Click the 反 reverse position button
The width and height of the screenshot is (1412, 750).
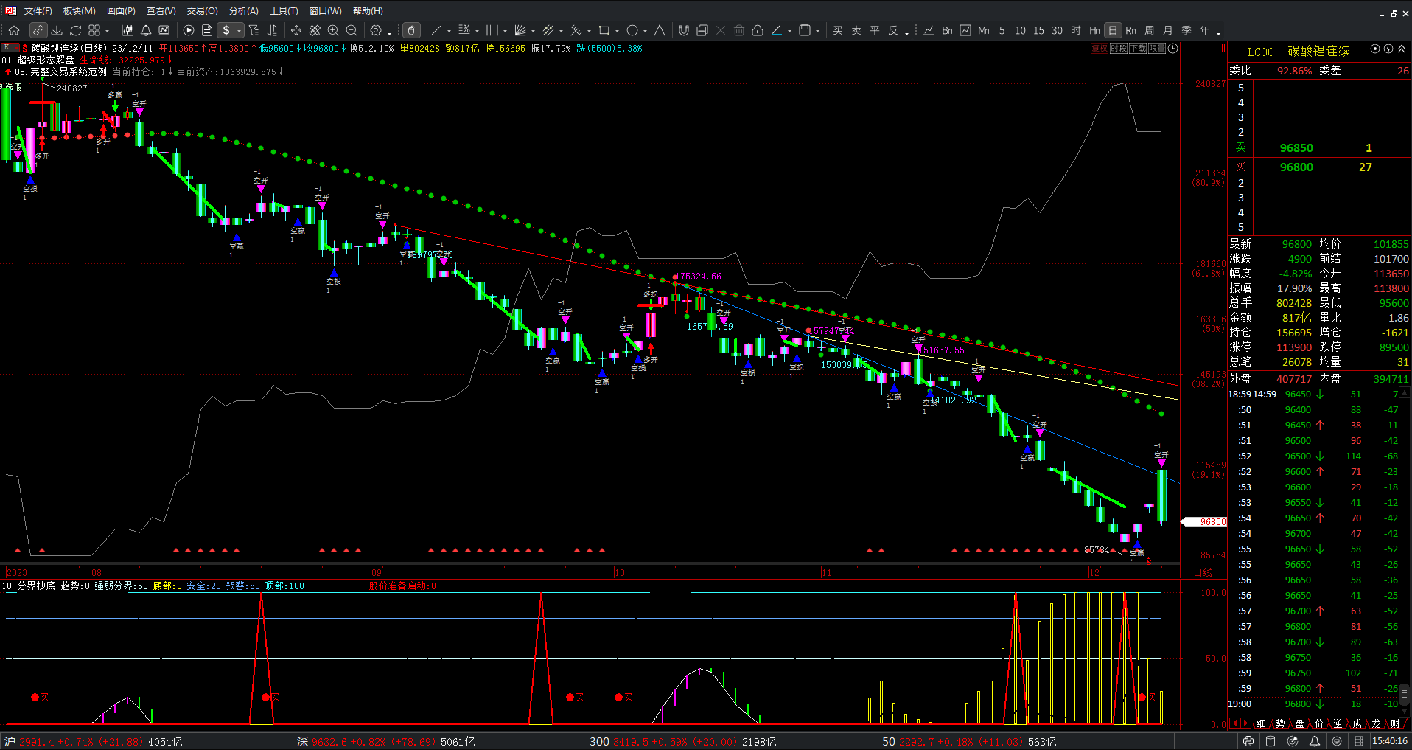click(893, 30)
